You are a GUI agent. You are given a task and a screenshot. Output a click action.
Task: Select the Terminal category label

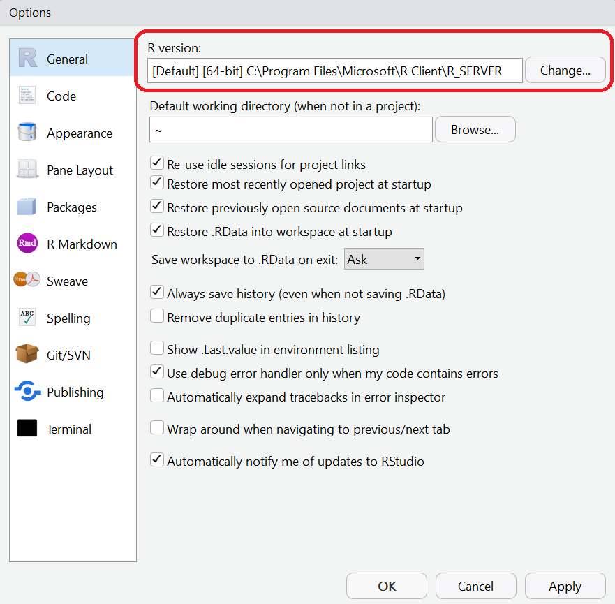pos(68,429)
